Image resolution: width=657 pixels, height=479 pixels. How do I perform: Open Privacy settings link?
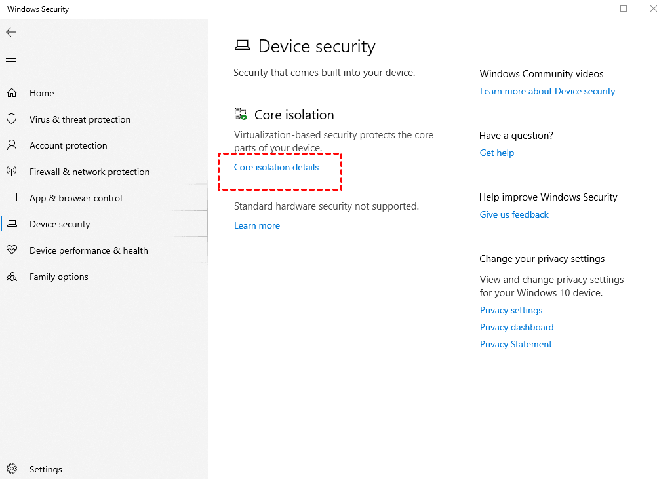511,310
